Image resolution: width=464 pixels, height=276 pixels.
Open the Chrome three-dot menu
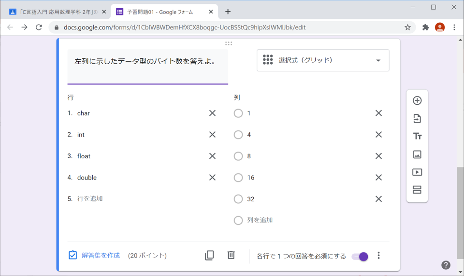pos(454,28)
